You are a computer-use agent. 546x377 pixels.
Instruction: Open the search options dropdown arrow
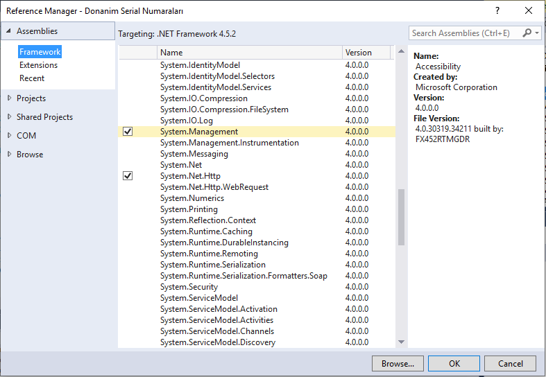pyautogui.click(x=537, y=33)
